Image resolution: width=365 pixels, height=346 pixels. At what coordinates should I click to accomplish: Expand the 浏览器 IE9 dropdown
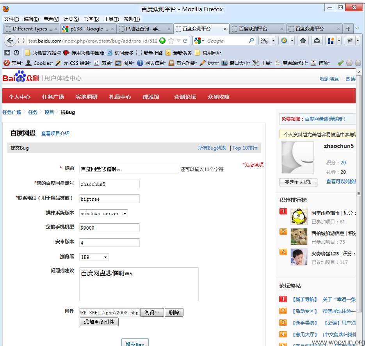pos(94,257)
